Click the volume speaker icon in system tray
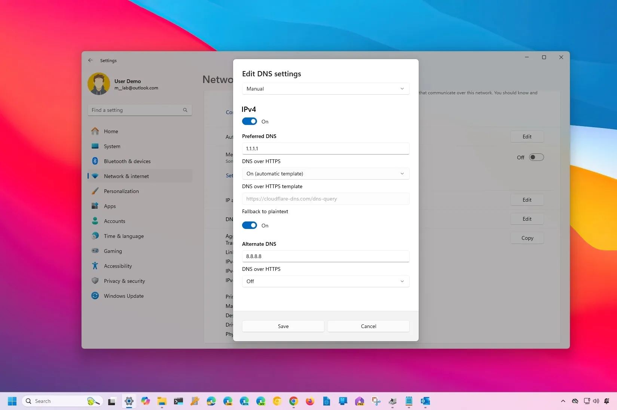 [596, 401]
